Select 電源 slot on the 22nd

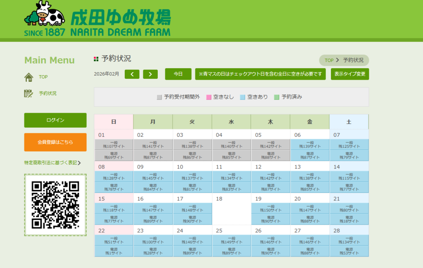114,251
